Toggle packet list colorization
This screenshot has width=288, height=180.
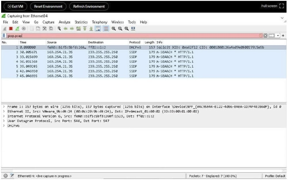[106, 29]
